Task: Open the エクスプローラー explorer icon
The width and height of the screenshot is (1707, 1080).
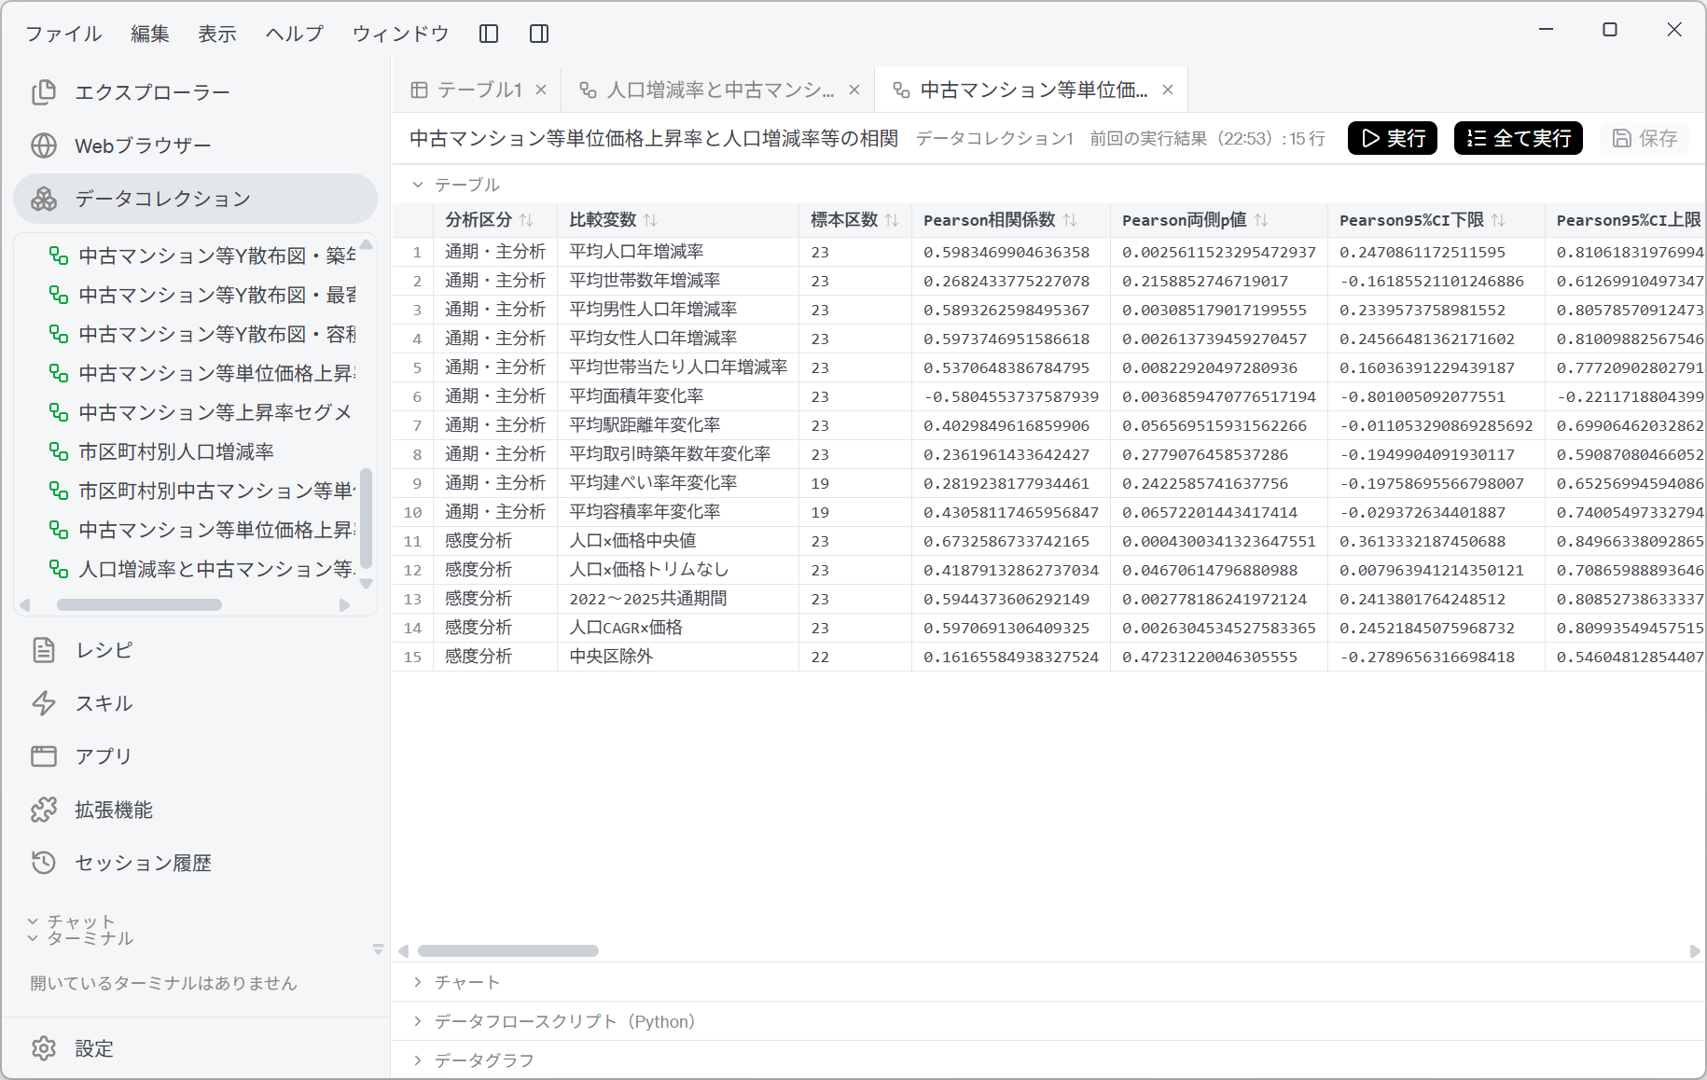Action: [x=44, y=92]
